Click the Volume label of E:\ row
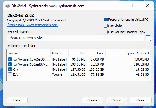Viewport: 156px width, 108px height. coord(57,74)
